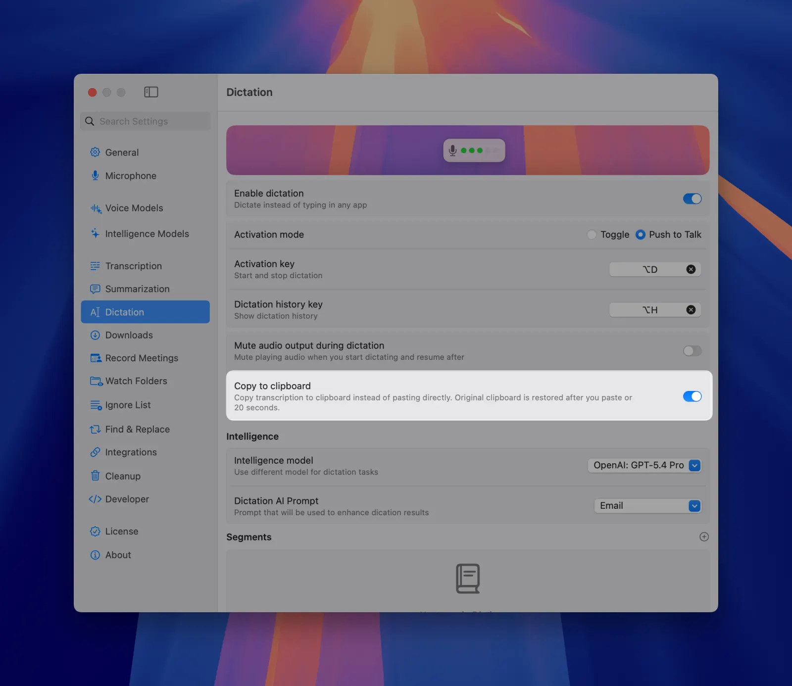This screenshot has width=792, height=686.
Task: Click the Dictation history key recorder
Action: [655, 310]
